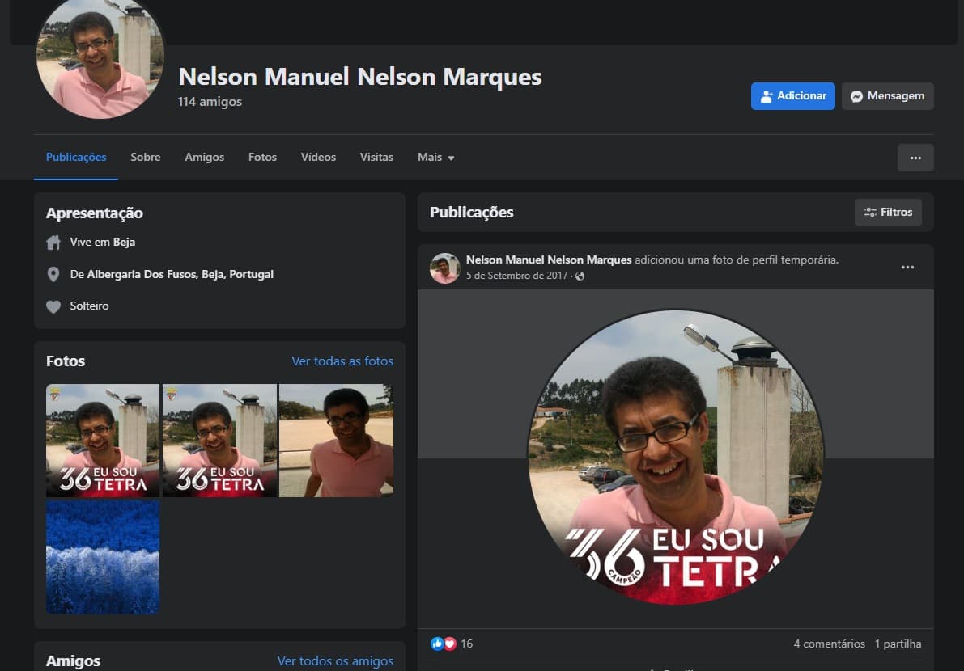
Task: Open pink shirt photo without frame
Action: [x=336, y=440]
